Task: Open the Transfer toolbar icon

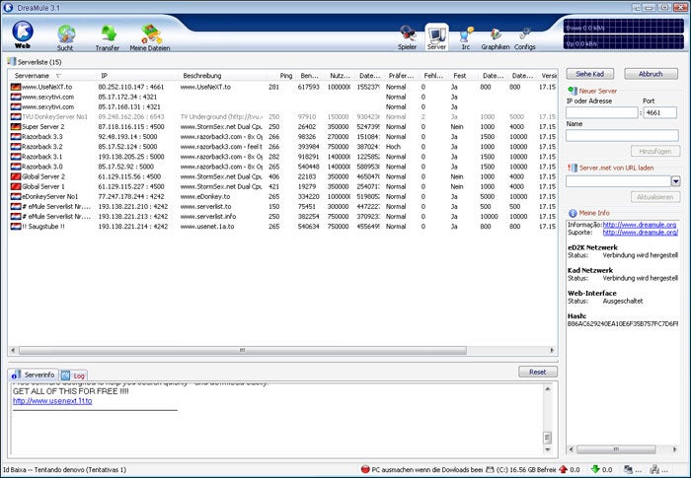Action: tap(108, 37)
